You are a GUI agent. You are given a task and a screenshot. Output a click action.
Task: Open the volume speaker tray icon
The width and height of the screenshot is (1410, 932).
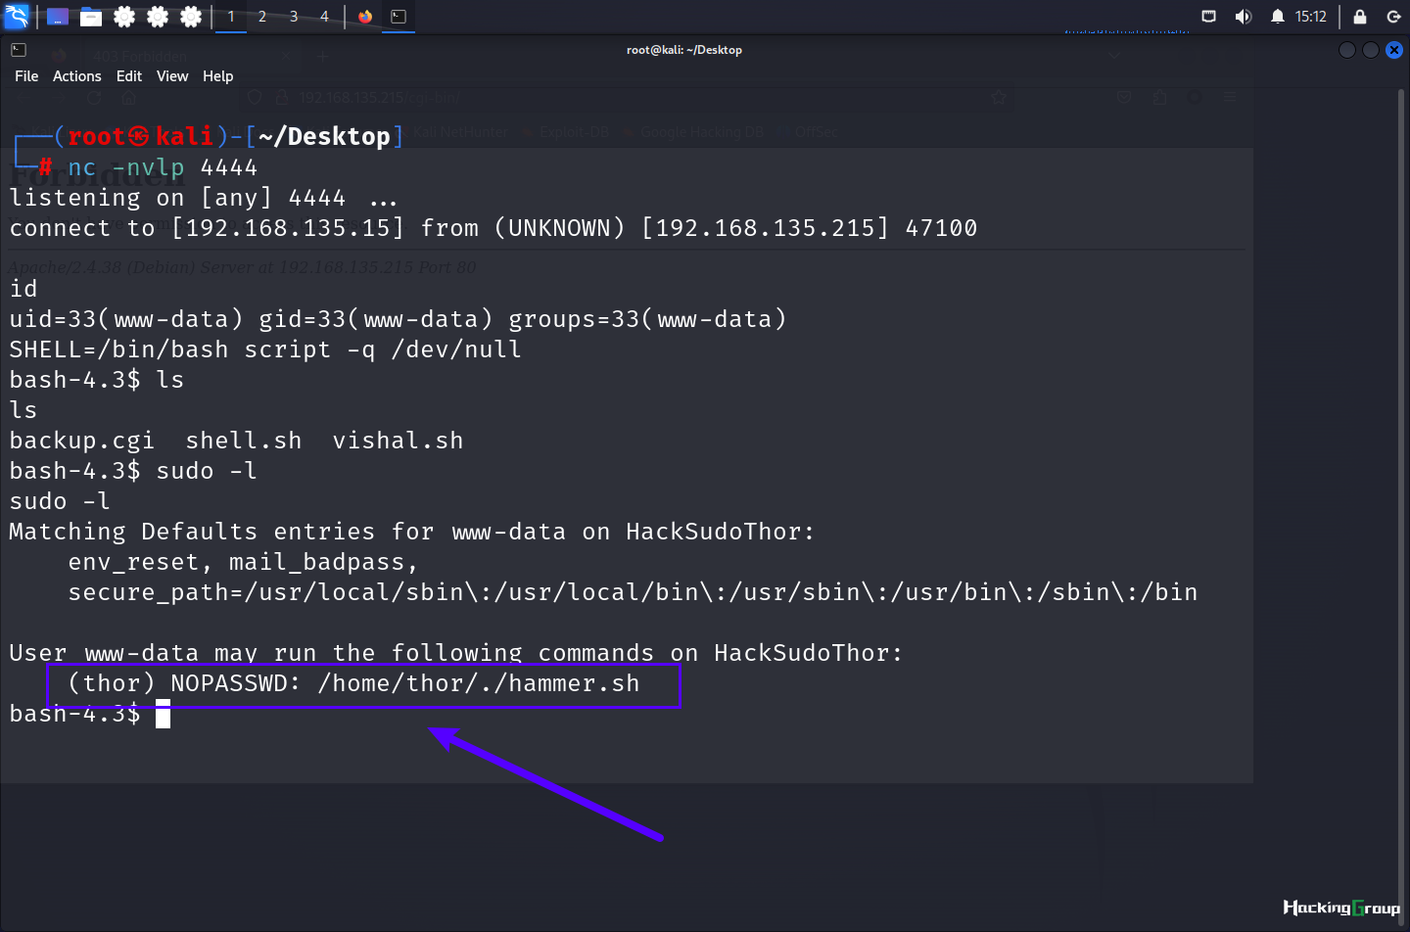coord(1244,17)
